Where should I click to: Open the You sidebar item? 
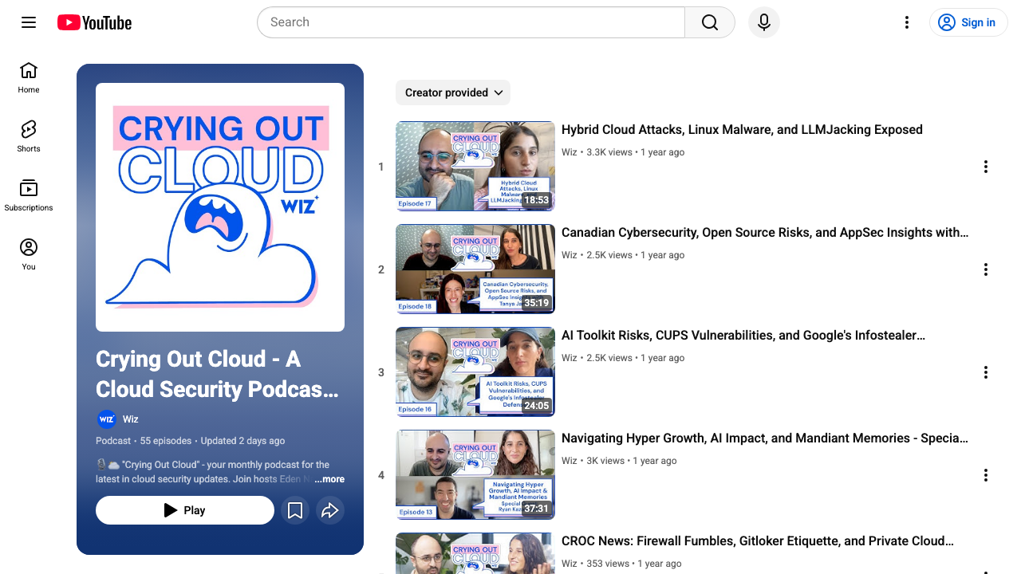point(29,254)
